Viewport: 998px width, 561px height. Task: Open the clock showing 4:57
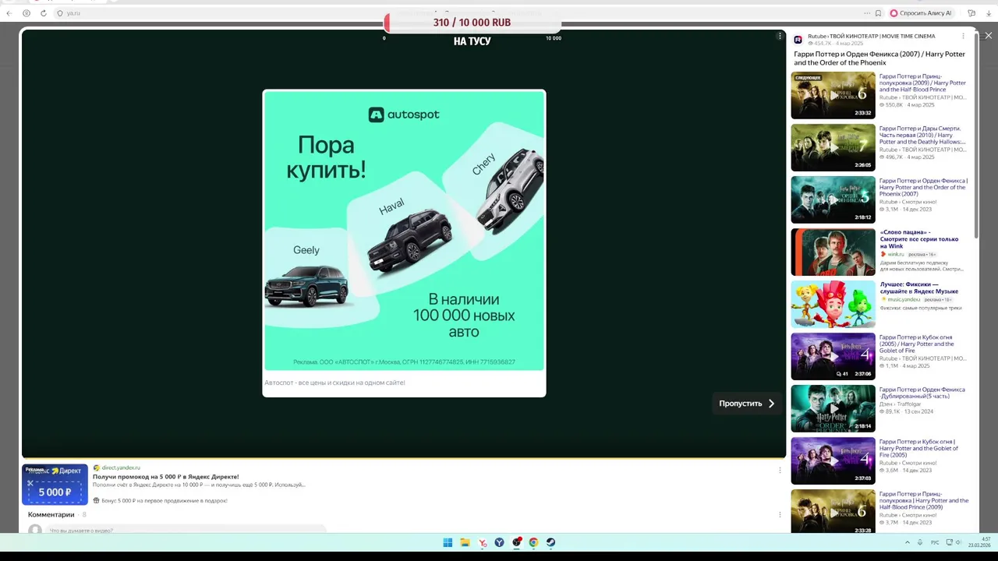click(979, 542)
